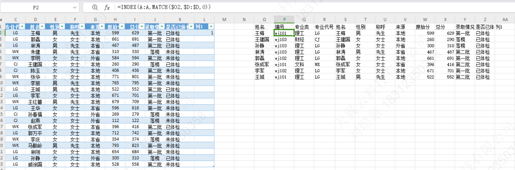Open the 列1 filter dropdown in column L
The height and width of the screenshot is (170, 515).
211,27
